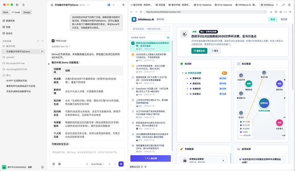This screenshot has height=171, width=295.
Task: Click the central 世界杯足球赛 graph node
Action: [x=264, y=103]
